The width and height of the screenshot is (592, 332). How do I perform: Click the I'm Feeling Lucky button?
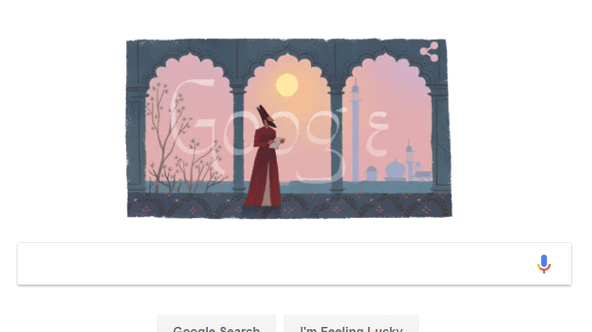click(x=351, y=326)
